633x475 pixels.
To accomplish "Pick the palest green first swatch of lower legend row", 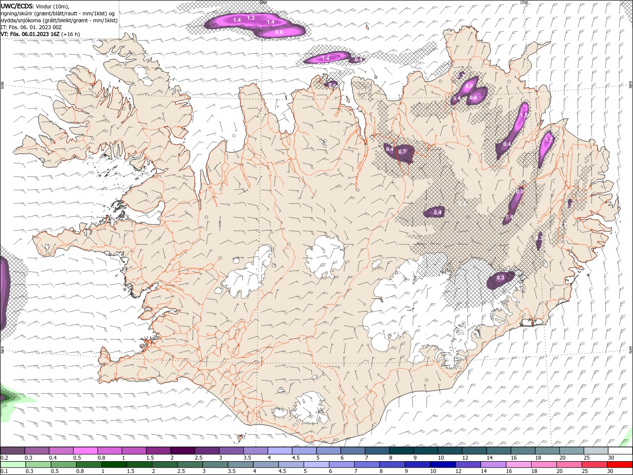I will coord(13,465).
